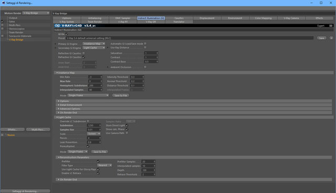The width and height of the screenshot is (336, 193).
Task: Toggle the Premultiplied checkbox
Action: (88, 146)
